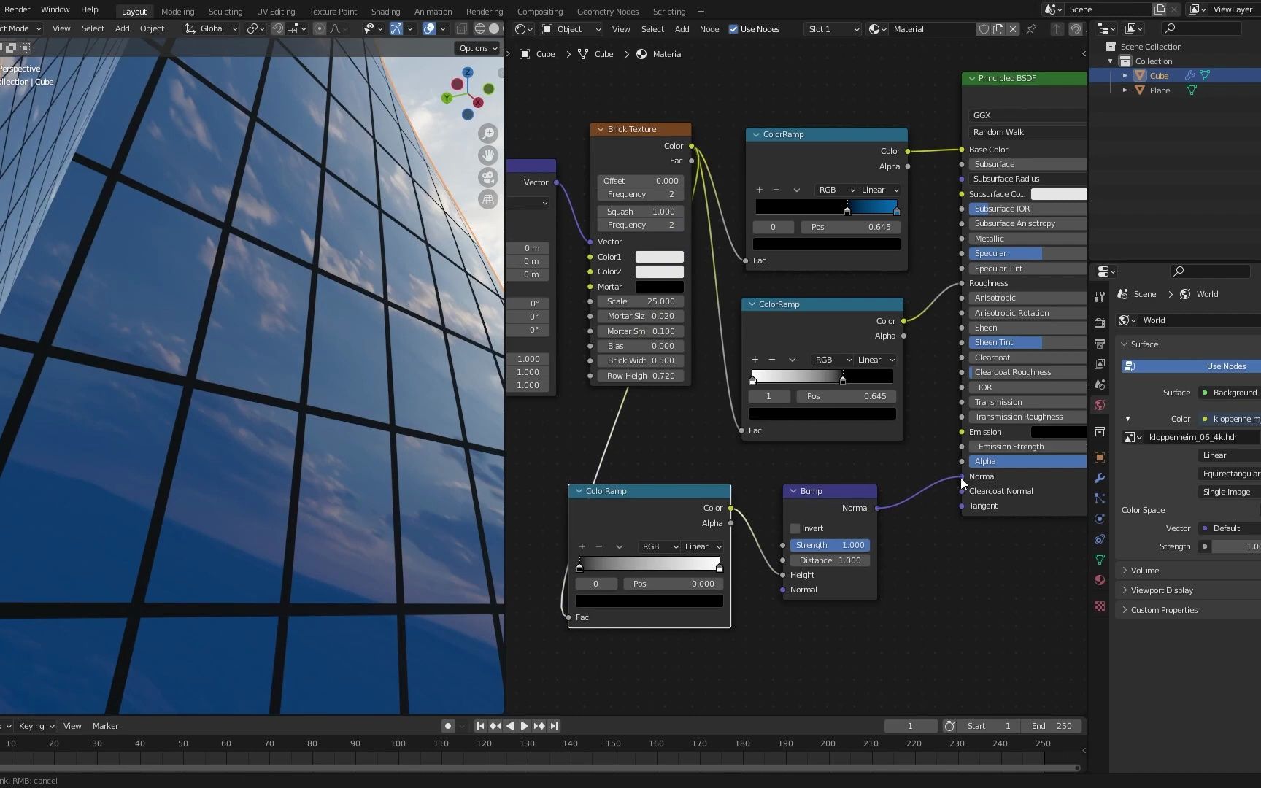Open the viewport Options button
The image size is (1261, 788).
point(477,48)
